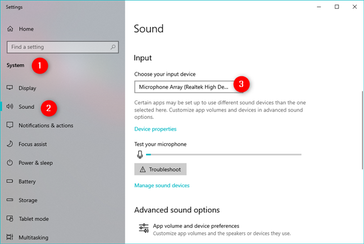Click the Tablet mode icon

[x=10, y=219]
